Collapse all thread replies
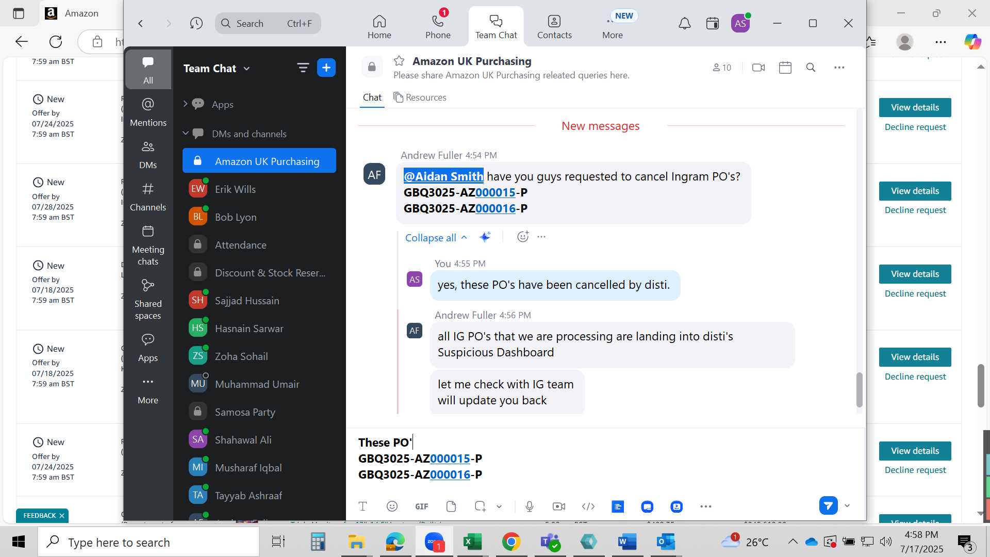Image resolution: width=990 pixels, height=557 pixels. [x=436, y=238]
